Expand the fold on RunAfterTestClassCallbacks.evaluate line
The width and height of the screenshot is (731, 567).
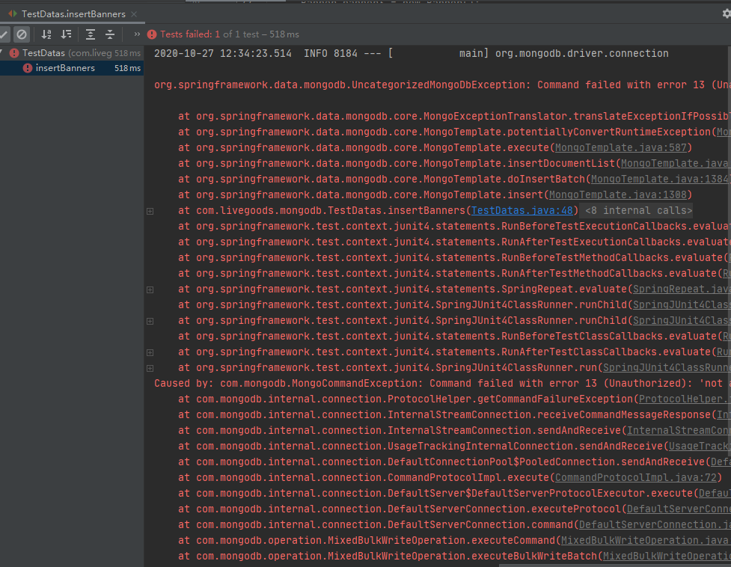[x=150, y=352]
